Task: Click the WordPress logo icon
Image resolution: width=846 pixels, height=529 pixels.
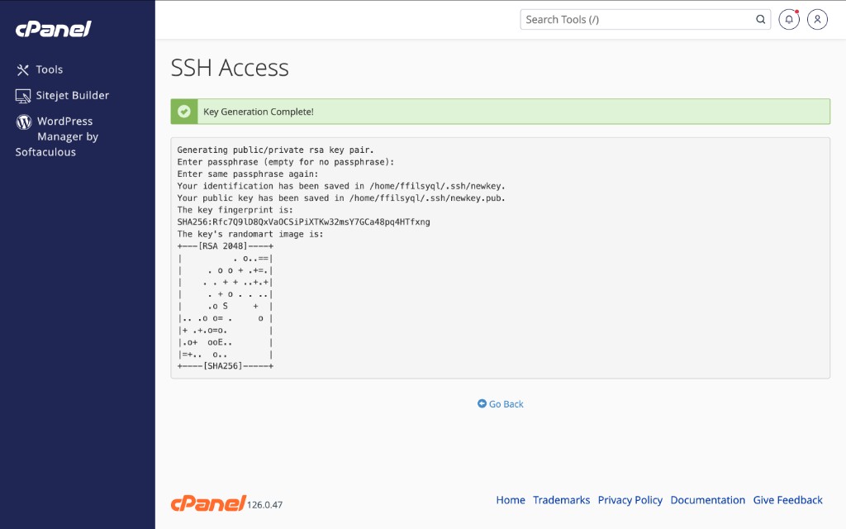Action: 24,122
